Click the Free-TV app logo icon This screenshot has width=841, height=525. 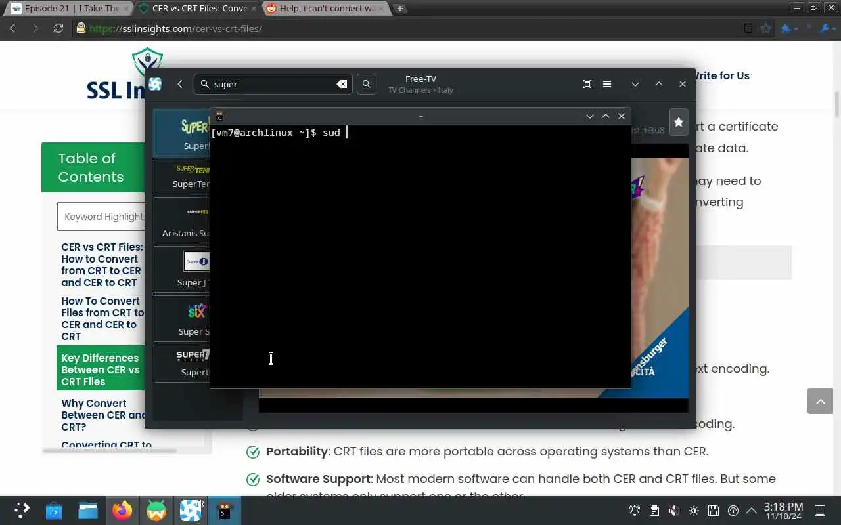[155, 84]
